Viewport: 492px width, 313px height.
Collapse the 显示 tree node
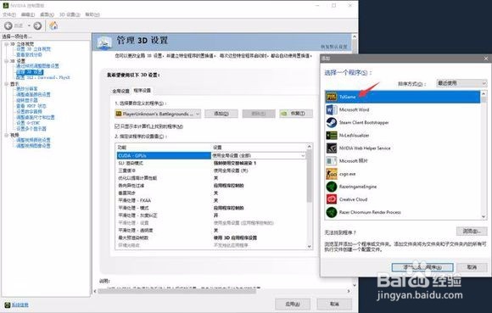click(6, 84)
